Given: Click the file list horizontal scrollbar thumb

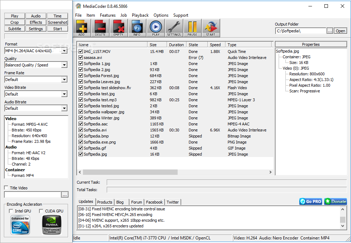Looking at the screenshot, I should pos(130,172).
